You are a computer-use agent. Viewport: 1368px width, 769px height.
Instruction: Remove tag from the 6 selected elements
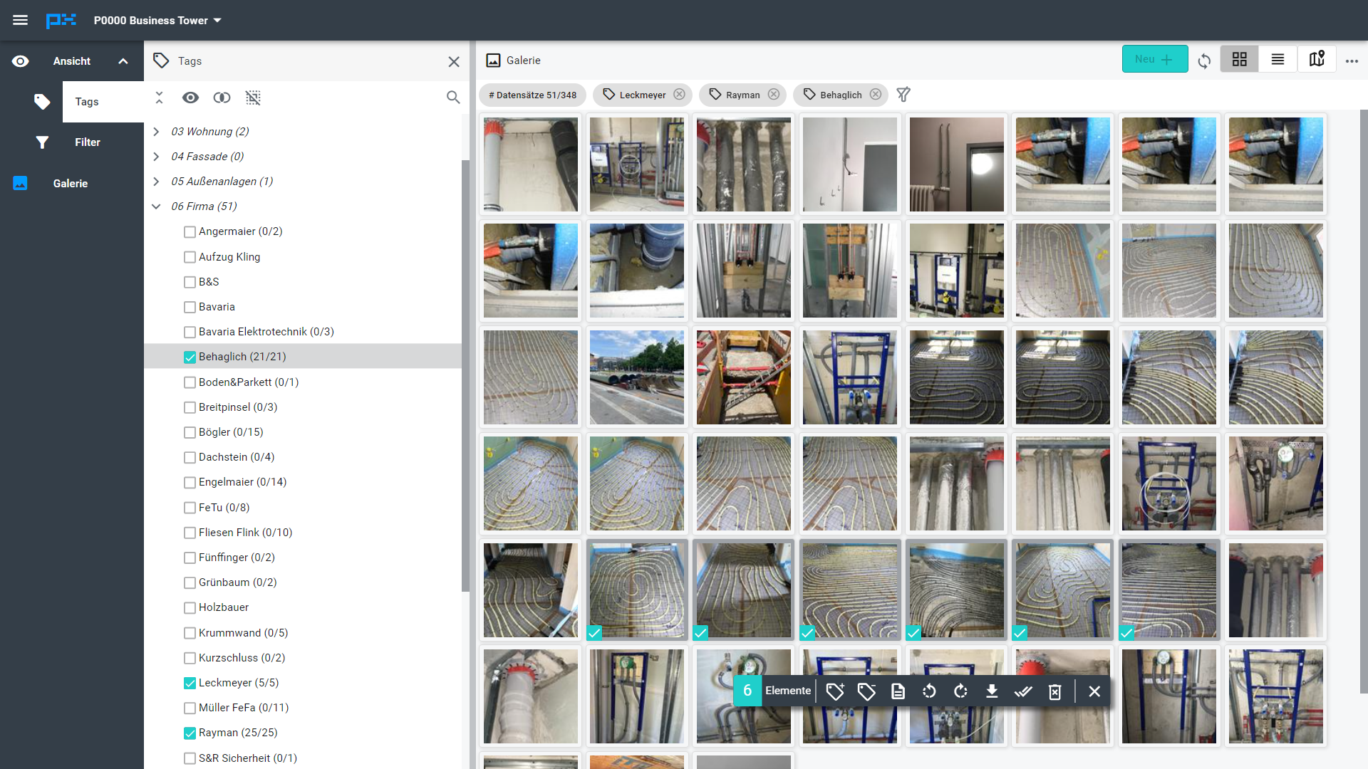point(866,691)
